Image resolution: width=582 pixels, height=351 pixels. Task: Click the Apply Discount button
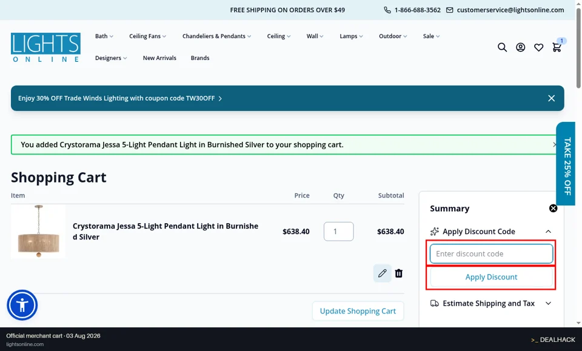(491, 277)
